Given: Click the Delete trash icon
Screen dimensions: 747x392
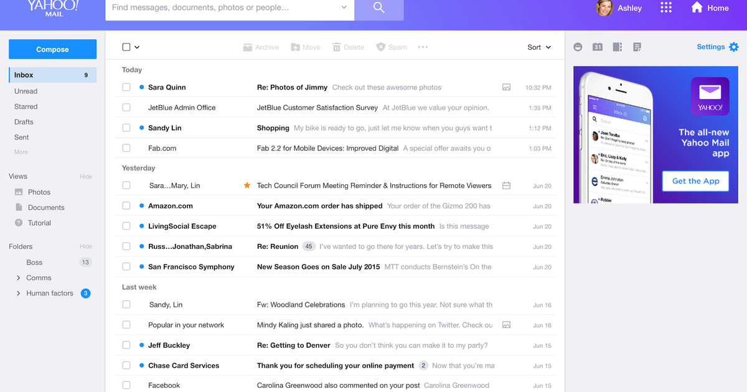Looking at the screenshot, I should click(337, 47).
